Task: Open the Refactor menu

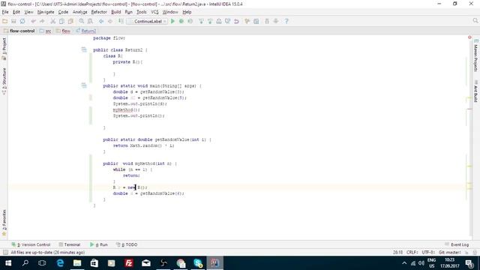Action: click(x=99, y=12)
